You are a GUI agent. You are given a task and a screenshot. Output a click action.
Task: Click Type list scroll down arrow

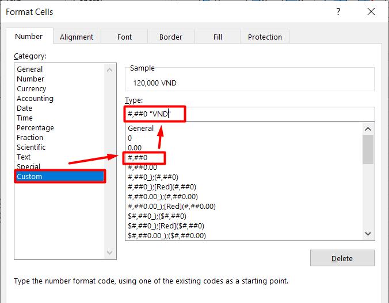click(x=368, y=234)
